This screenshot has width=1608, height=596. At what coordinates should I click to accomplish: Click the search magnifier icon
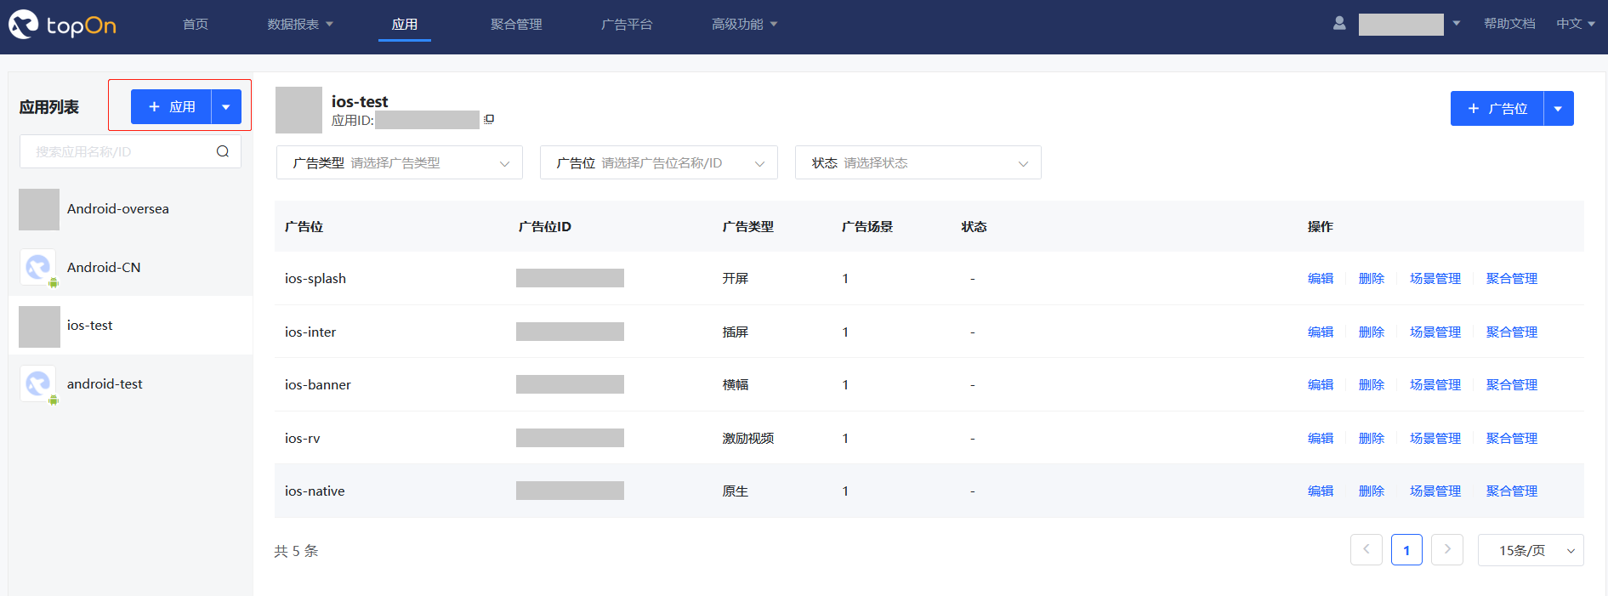click(x=223, y=151)
